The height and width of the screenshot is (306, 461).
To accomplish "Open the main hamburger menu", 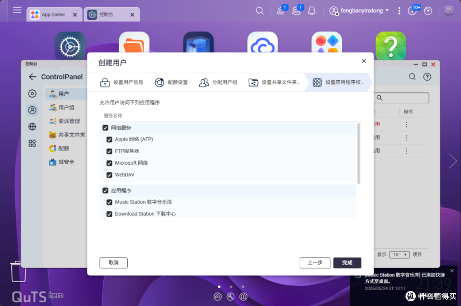I will 17,10.
